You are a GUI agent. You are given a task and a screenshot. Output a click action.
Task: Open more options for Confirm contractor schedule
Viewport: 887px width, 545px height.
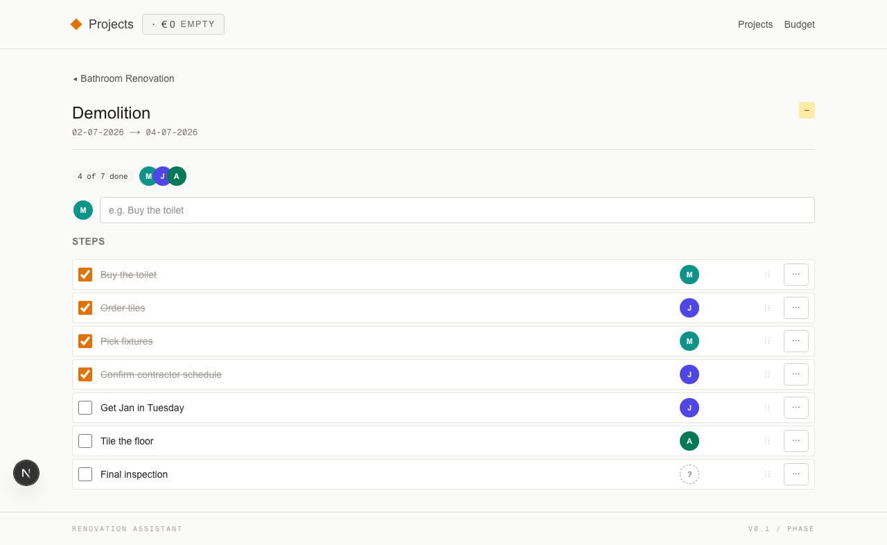pyautogui.click(x=796, y=374)
